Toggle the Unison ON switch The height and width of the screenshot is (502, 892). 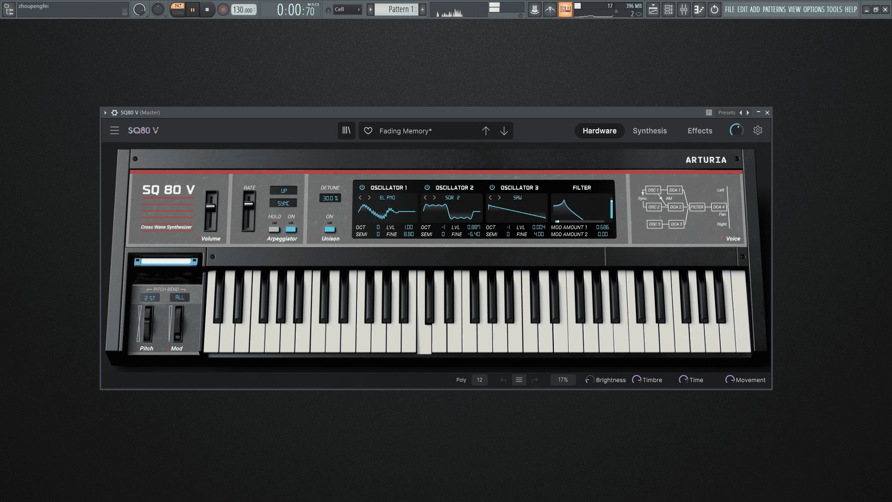click(329, 229)
